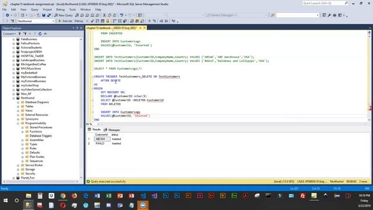Viewport: 373px width, 210px height.
Task: Click the Execute button
Action: coord(65,21)
